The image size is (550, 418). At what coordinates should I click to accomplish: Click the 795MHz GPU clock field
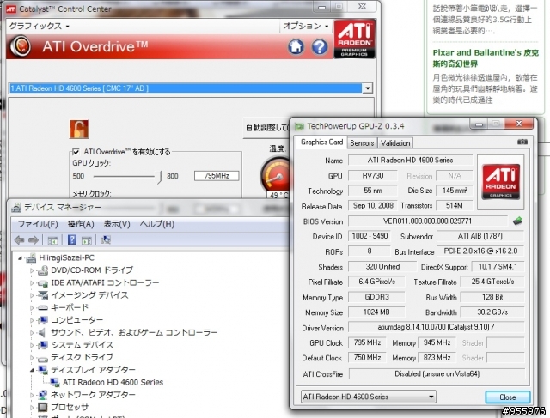pyautogui.click(x=217, y=176)
